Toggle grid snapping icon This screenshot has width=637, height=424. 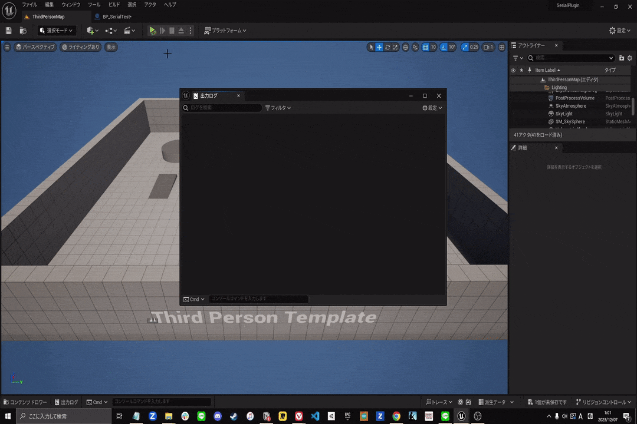tap(425, 47)
